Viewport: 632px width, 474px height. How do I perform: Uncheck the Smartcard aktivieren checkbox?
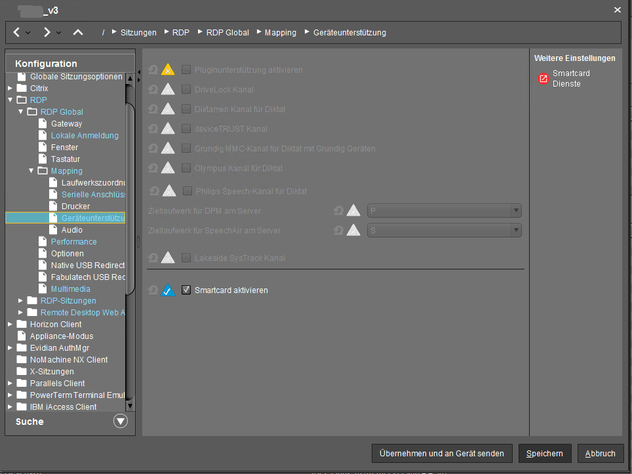[x=186, y=290]
